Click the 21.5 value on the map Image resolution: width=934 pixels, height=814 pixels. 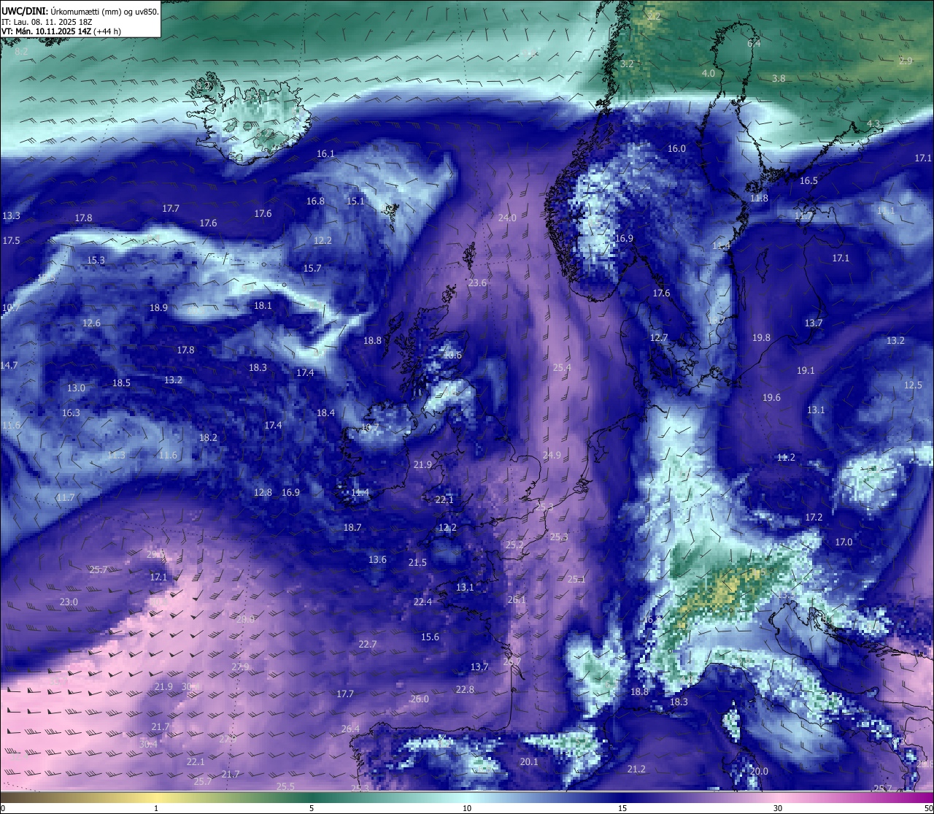pos(417,562)
